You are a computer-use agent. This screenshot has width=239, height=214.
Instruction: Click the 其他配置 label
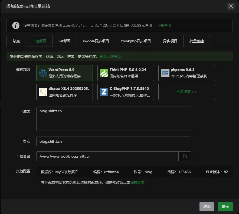click(23, 171)
